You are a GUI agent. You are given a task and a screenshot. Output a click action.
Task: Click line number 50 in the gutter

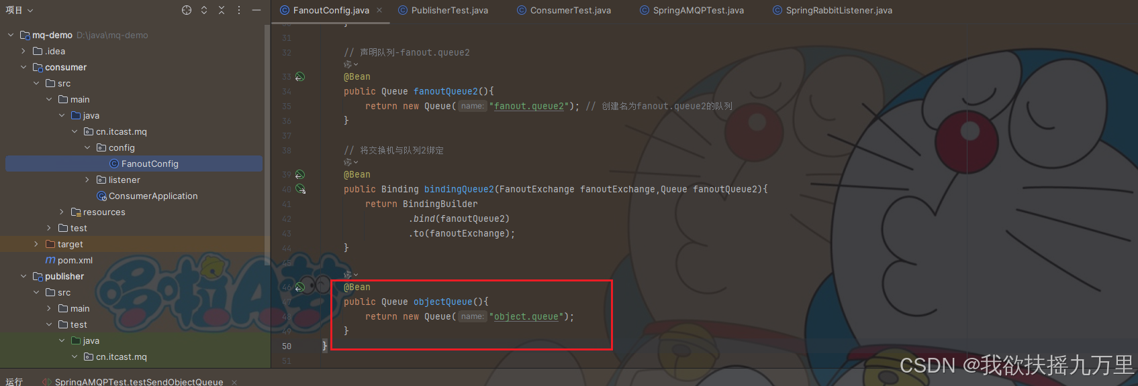(x=287, y=346)
